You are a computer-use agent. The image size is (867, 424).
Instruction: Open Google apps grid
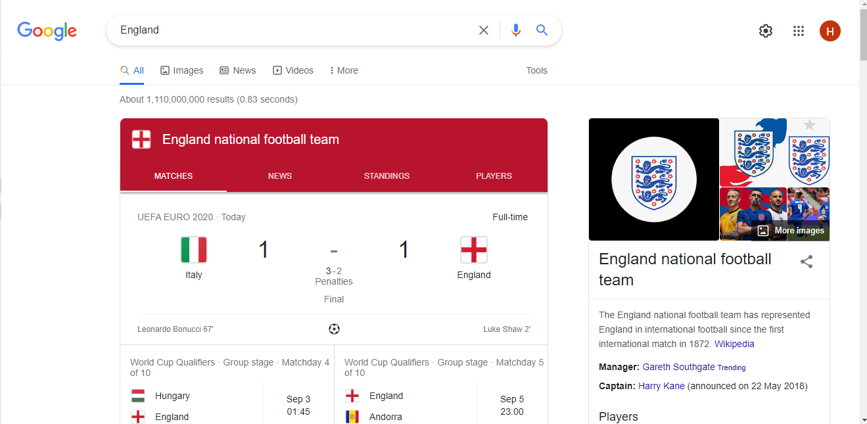point(799,31)
